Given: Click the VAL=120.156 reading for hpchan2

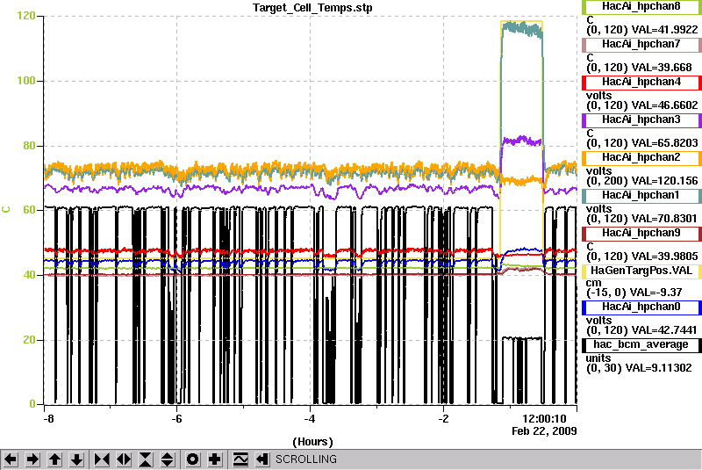Looking at the screenshot, I should [664, 181].
